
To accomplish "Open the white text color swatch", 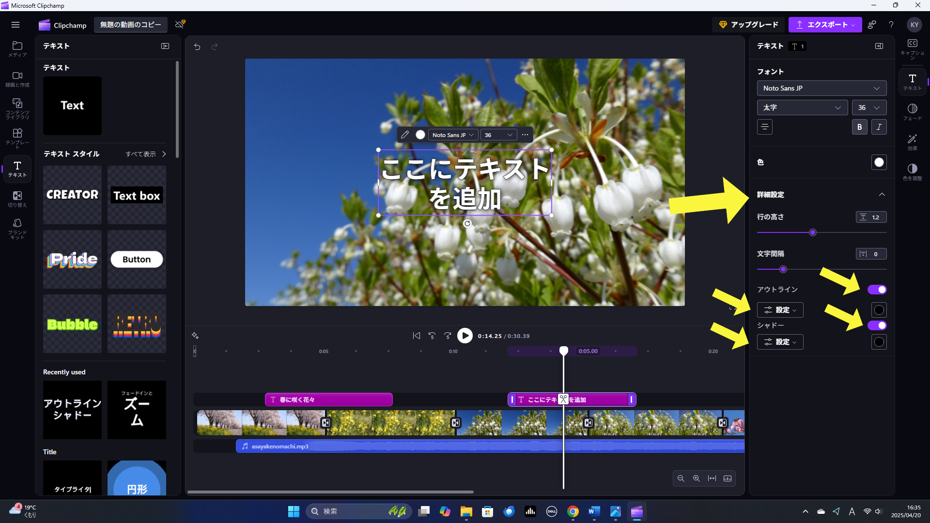I will pos(879,162).
